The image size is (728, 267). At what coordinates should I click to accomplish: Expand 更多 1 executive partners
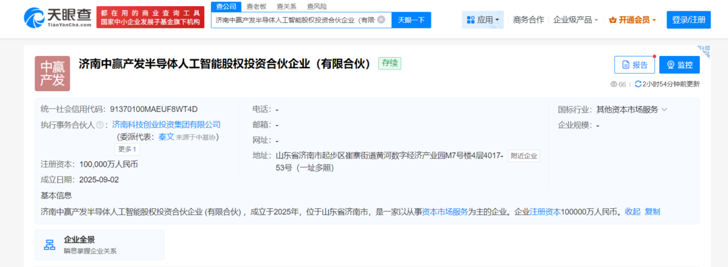coord(127,149)
